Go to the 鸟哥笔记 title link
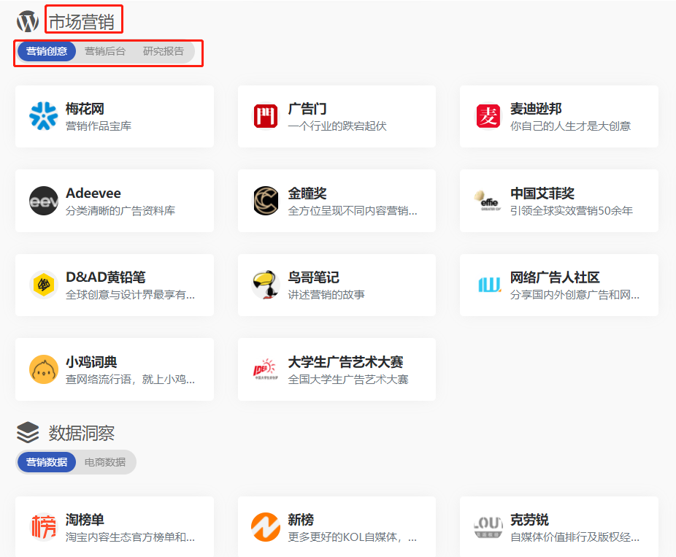676x557 pixels. click(313, 277)
